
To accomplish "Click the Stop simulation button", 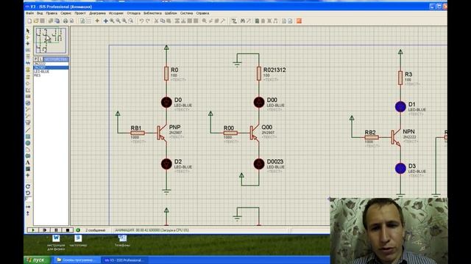I will (x=68, y=230).
